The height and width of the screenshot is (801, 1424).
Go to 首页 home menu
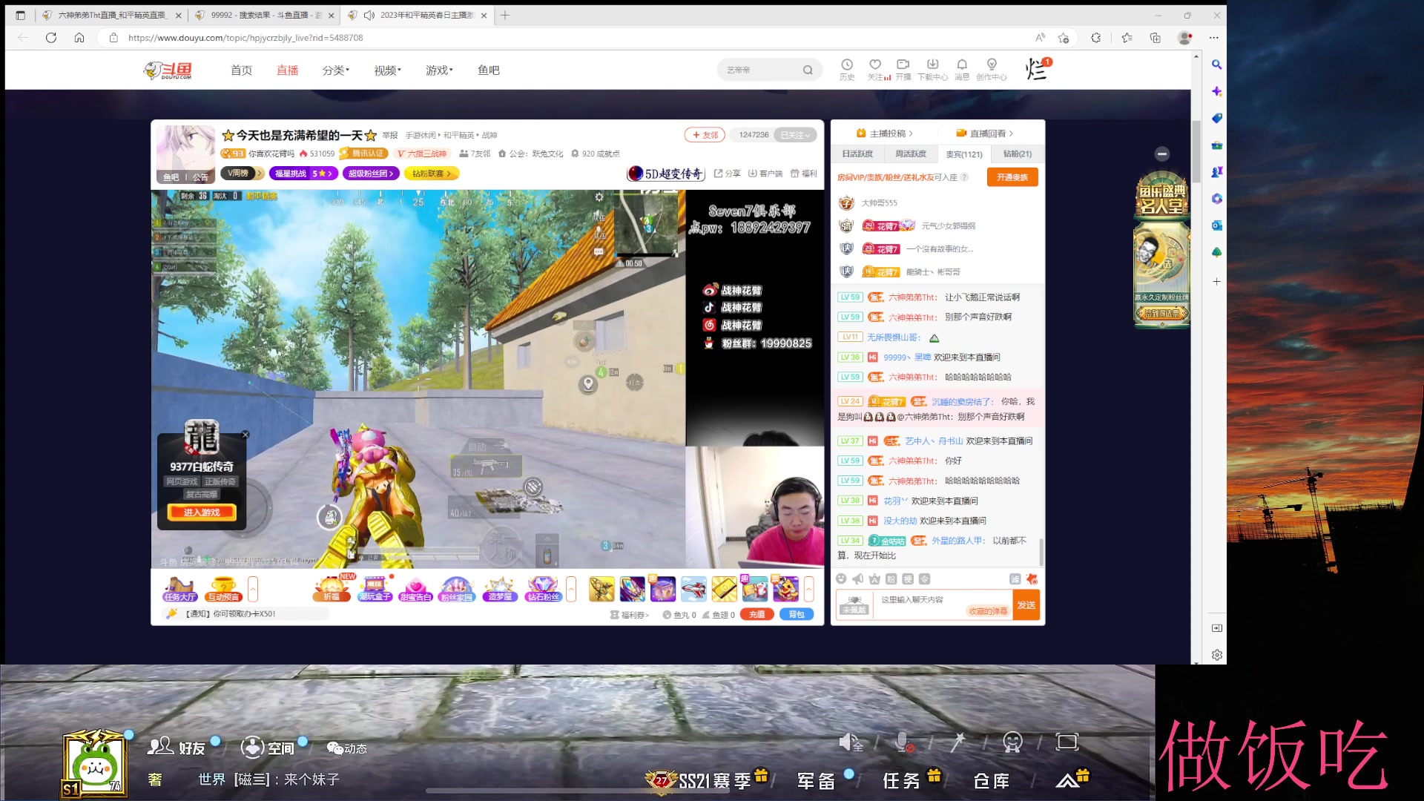(241, 70)
